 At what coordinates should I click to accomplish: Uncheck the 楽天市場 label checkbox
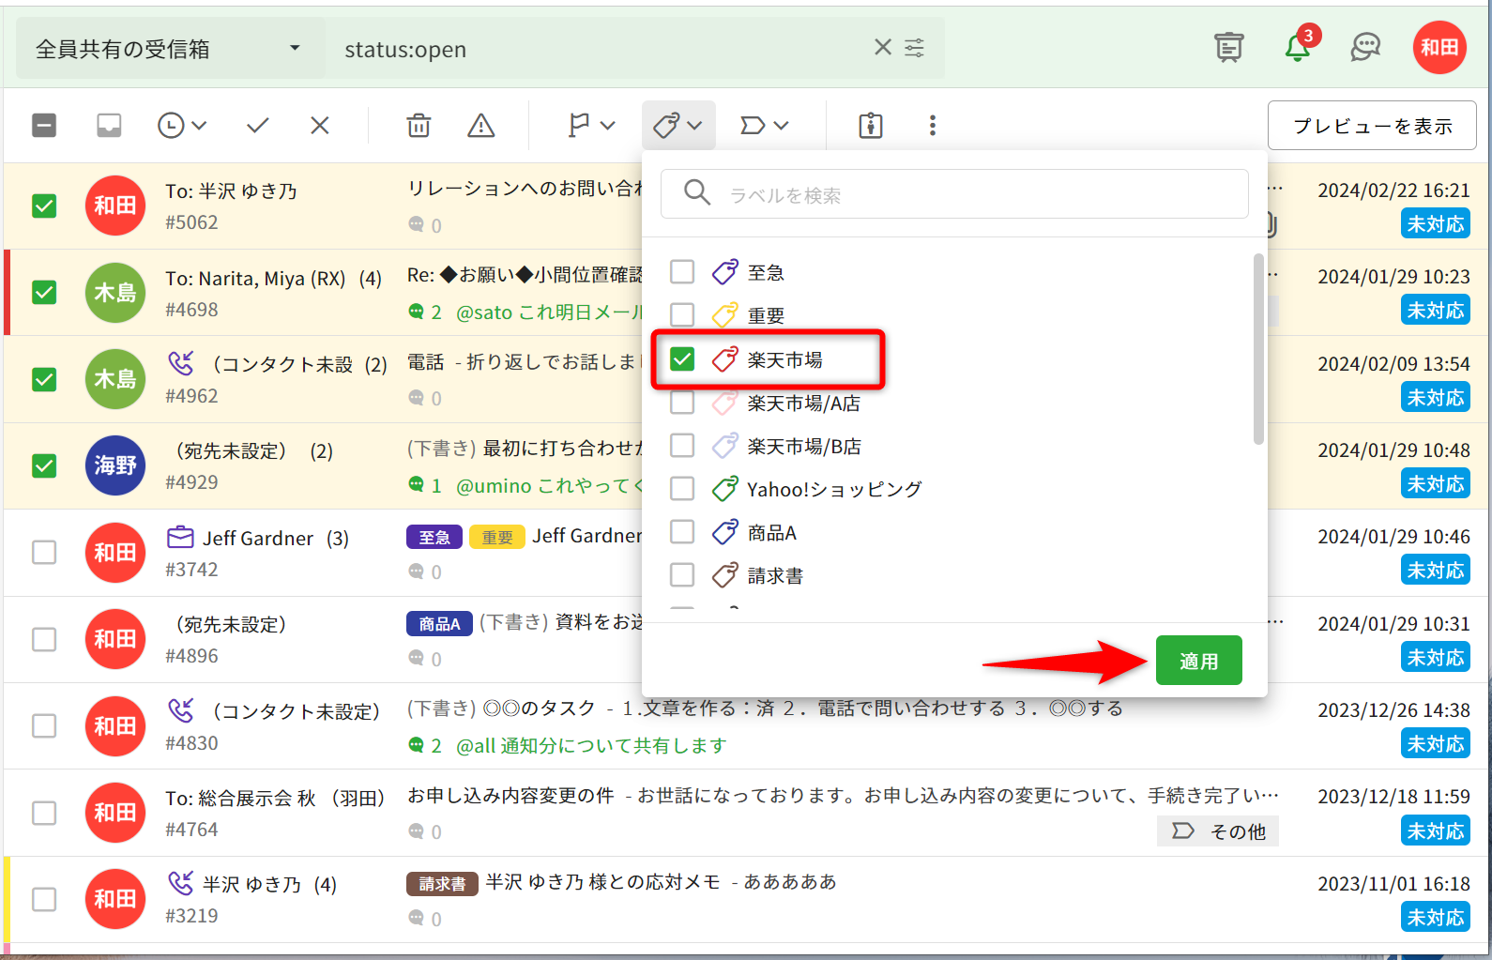pos(682,358)
